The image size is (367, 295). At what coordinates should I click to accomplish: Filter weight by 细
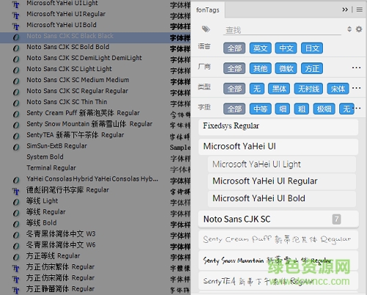click(283, 109)
